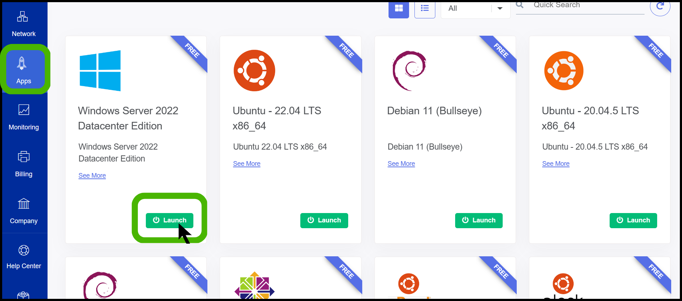The image size is (682, 301).
Task: Click the Debian 11 Bullseye swirl logo
Action: (x=409, y=71)
